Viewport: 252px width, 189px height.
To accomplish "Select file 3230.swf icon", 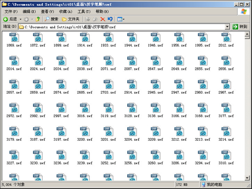I will 38,155.
